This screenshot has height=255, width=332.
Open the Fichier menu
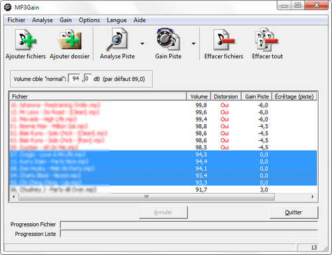(16, 20)
